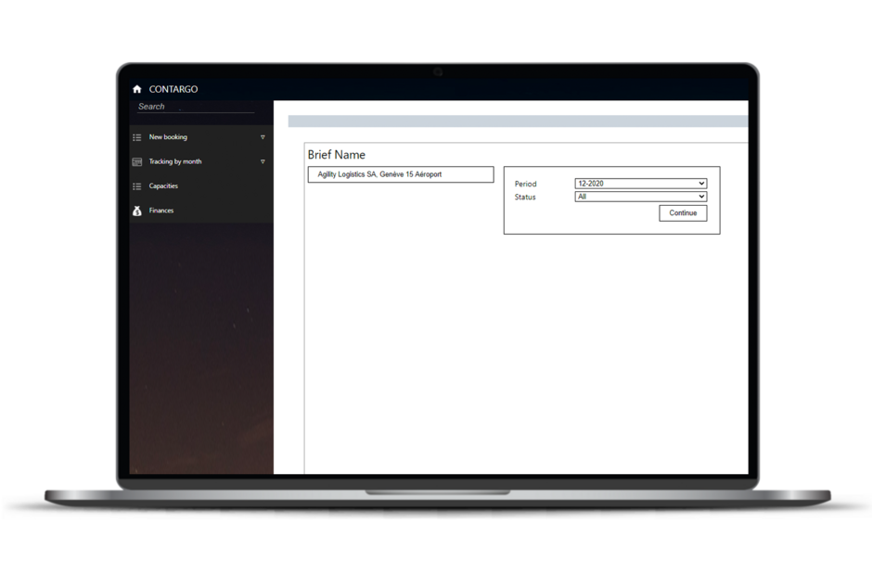The height and width of the screenshot is (563, 872).
Task: Click the Tracking by month calendar icon
Action: click(136, 161)
